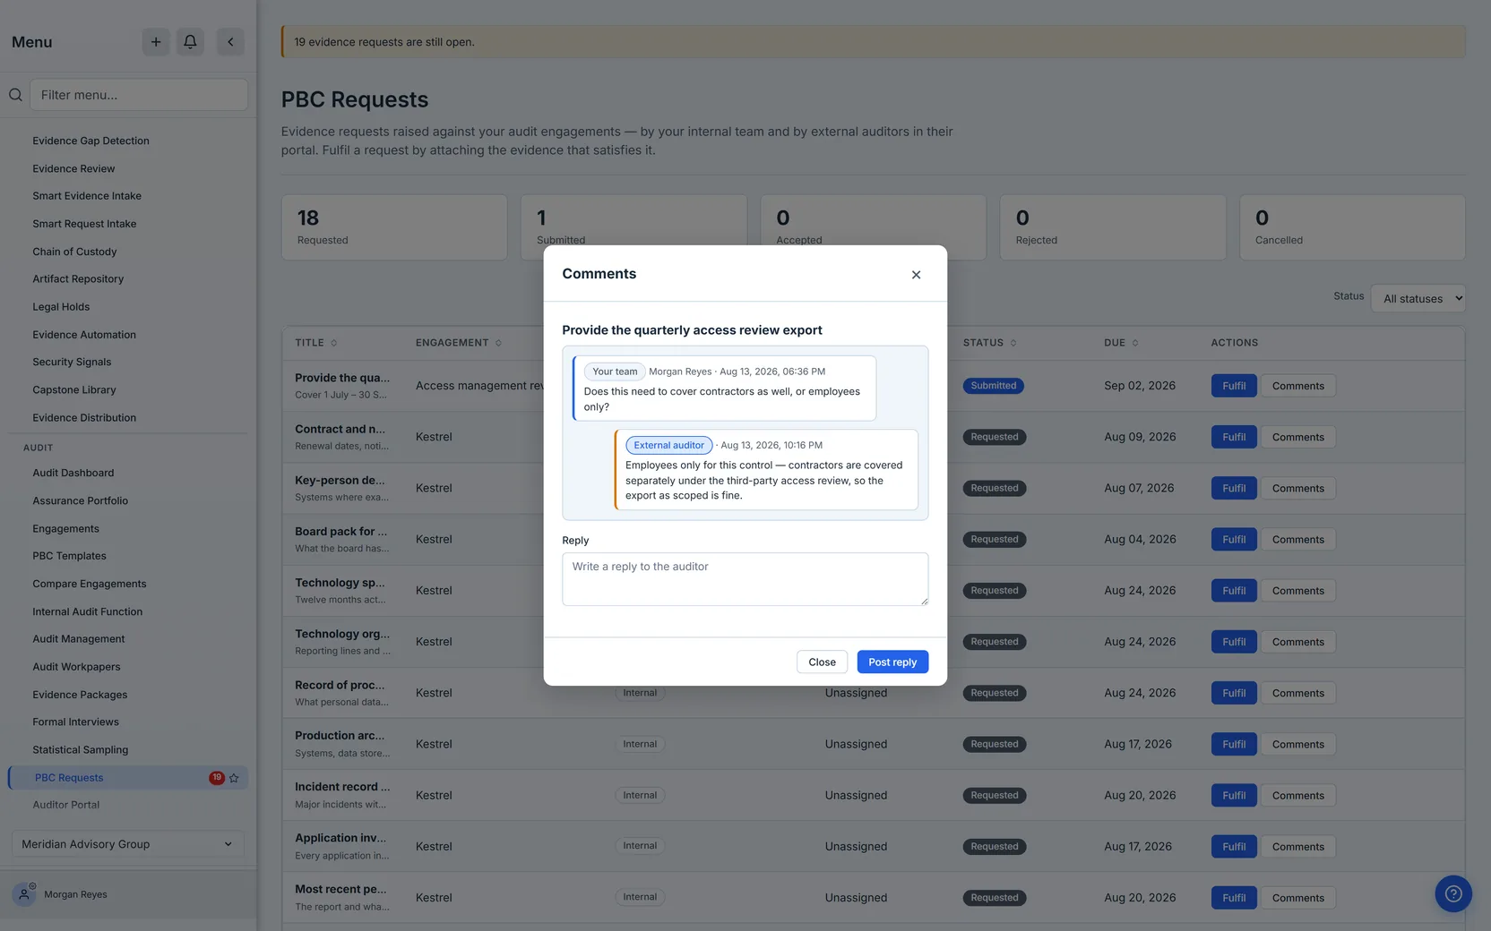Open Artifact Repository
The image size is (1491, 931).
pyautogui.click(x=78, y=279)
